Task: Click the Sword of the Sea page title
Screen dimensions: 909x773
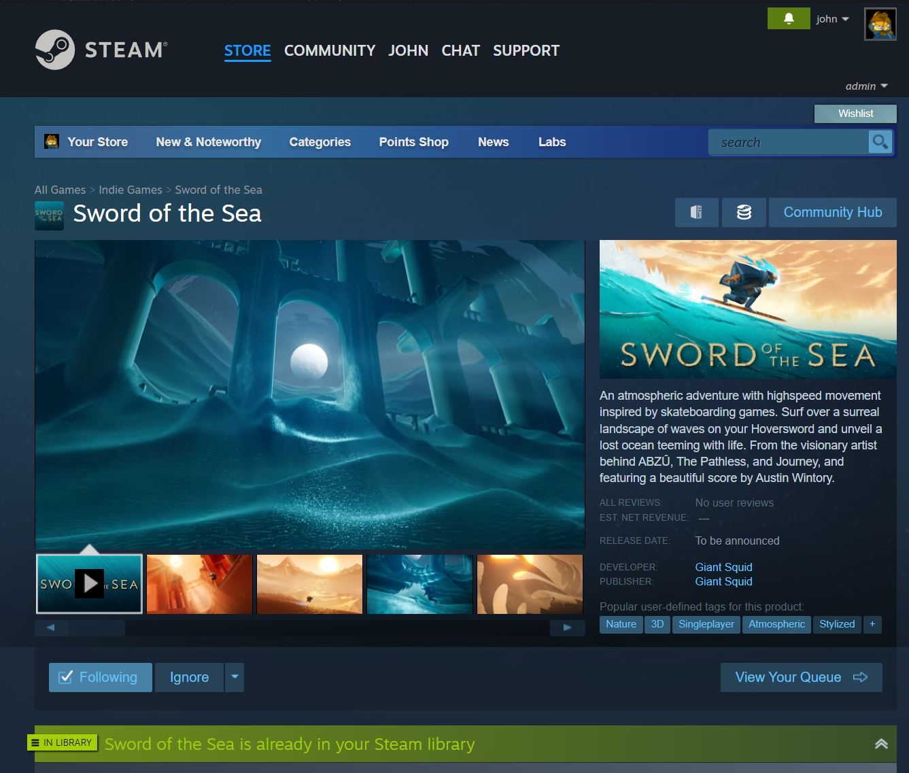Action: [x=167, y=213]
